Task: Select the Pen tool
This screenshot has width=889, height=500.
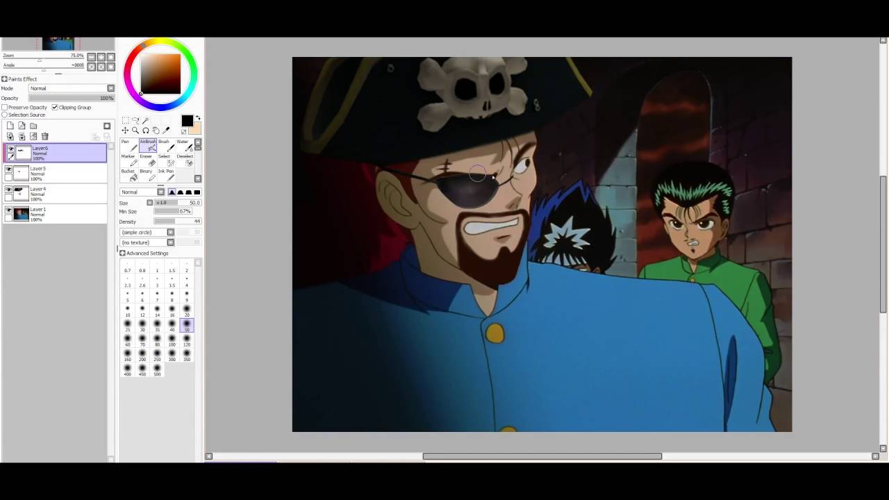Action: click(129, 145)
